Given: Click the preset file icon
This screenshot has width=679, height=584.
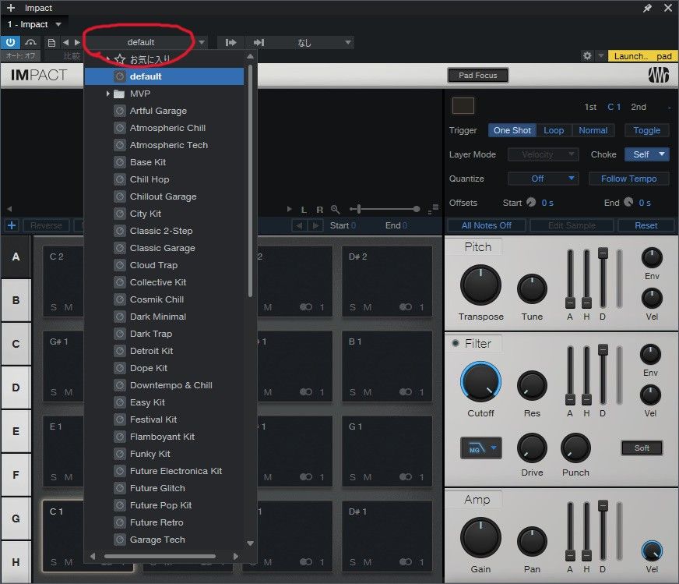Looking at the screenshot, I should point(51,42).
